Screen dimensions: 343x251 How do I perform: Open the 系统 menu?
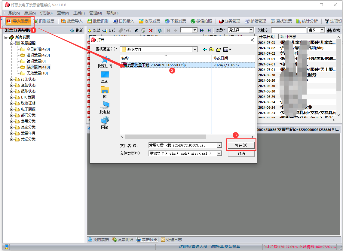pyautogui.click(x=14, y=13)
